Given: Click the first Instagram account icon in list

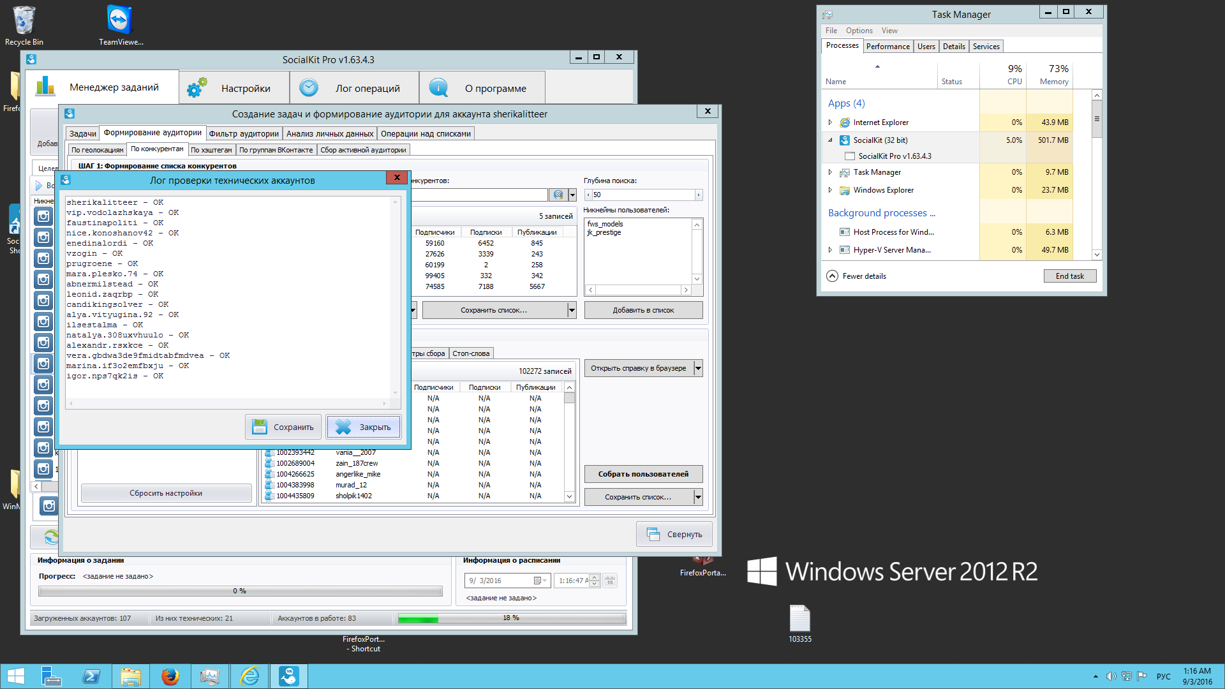Looking at the screenshot, I should coord(43,216).
